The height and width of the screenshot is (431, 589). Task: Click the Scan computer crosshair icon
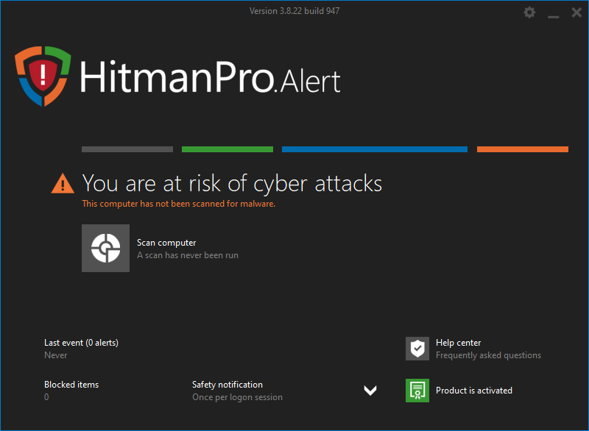pos(105,248)
